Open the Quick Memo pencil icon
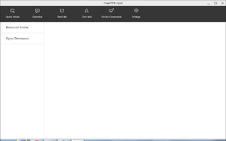This screenshot has width=226, height=141. point(13,11)
